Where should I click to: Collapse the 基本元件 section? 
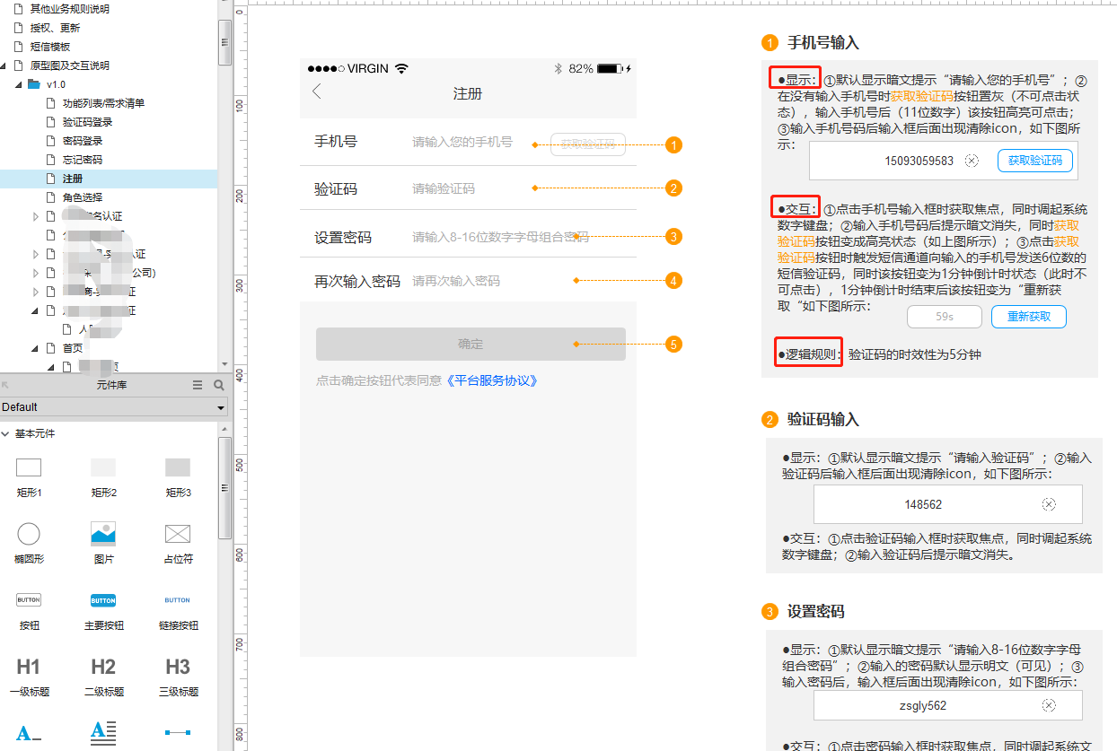pos(7,433)
